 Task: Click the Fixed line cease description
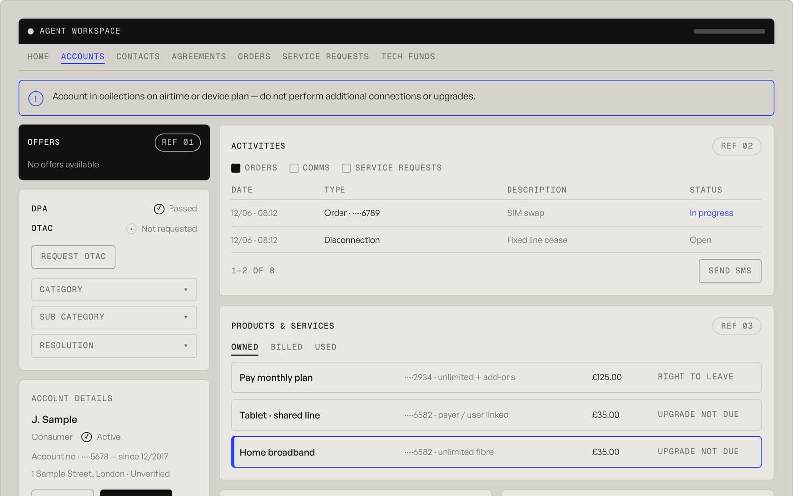click(x=537, y=240)
